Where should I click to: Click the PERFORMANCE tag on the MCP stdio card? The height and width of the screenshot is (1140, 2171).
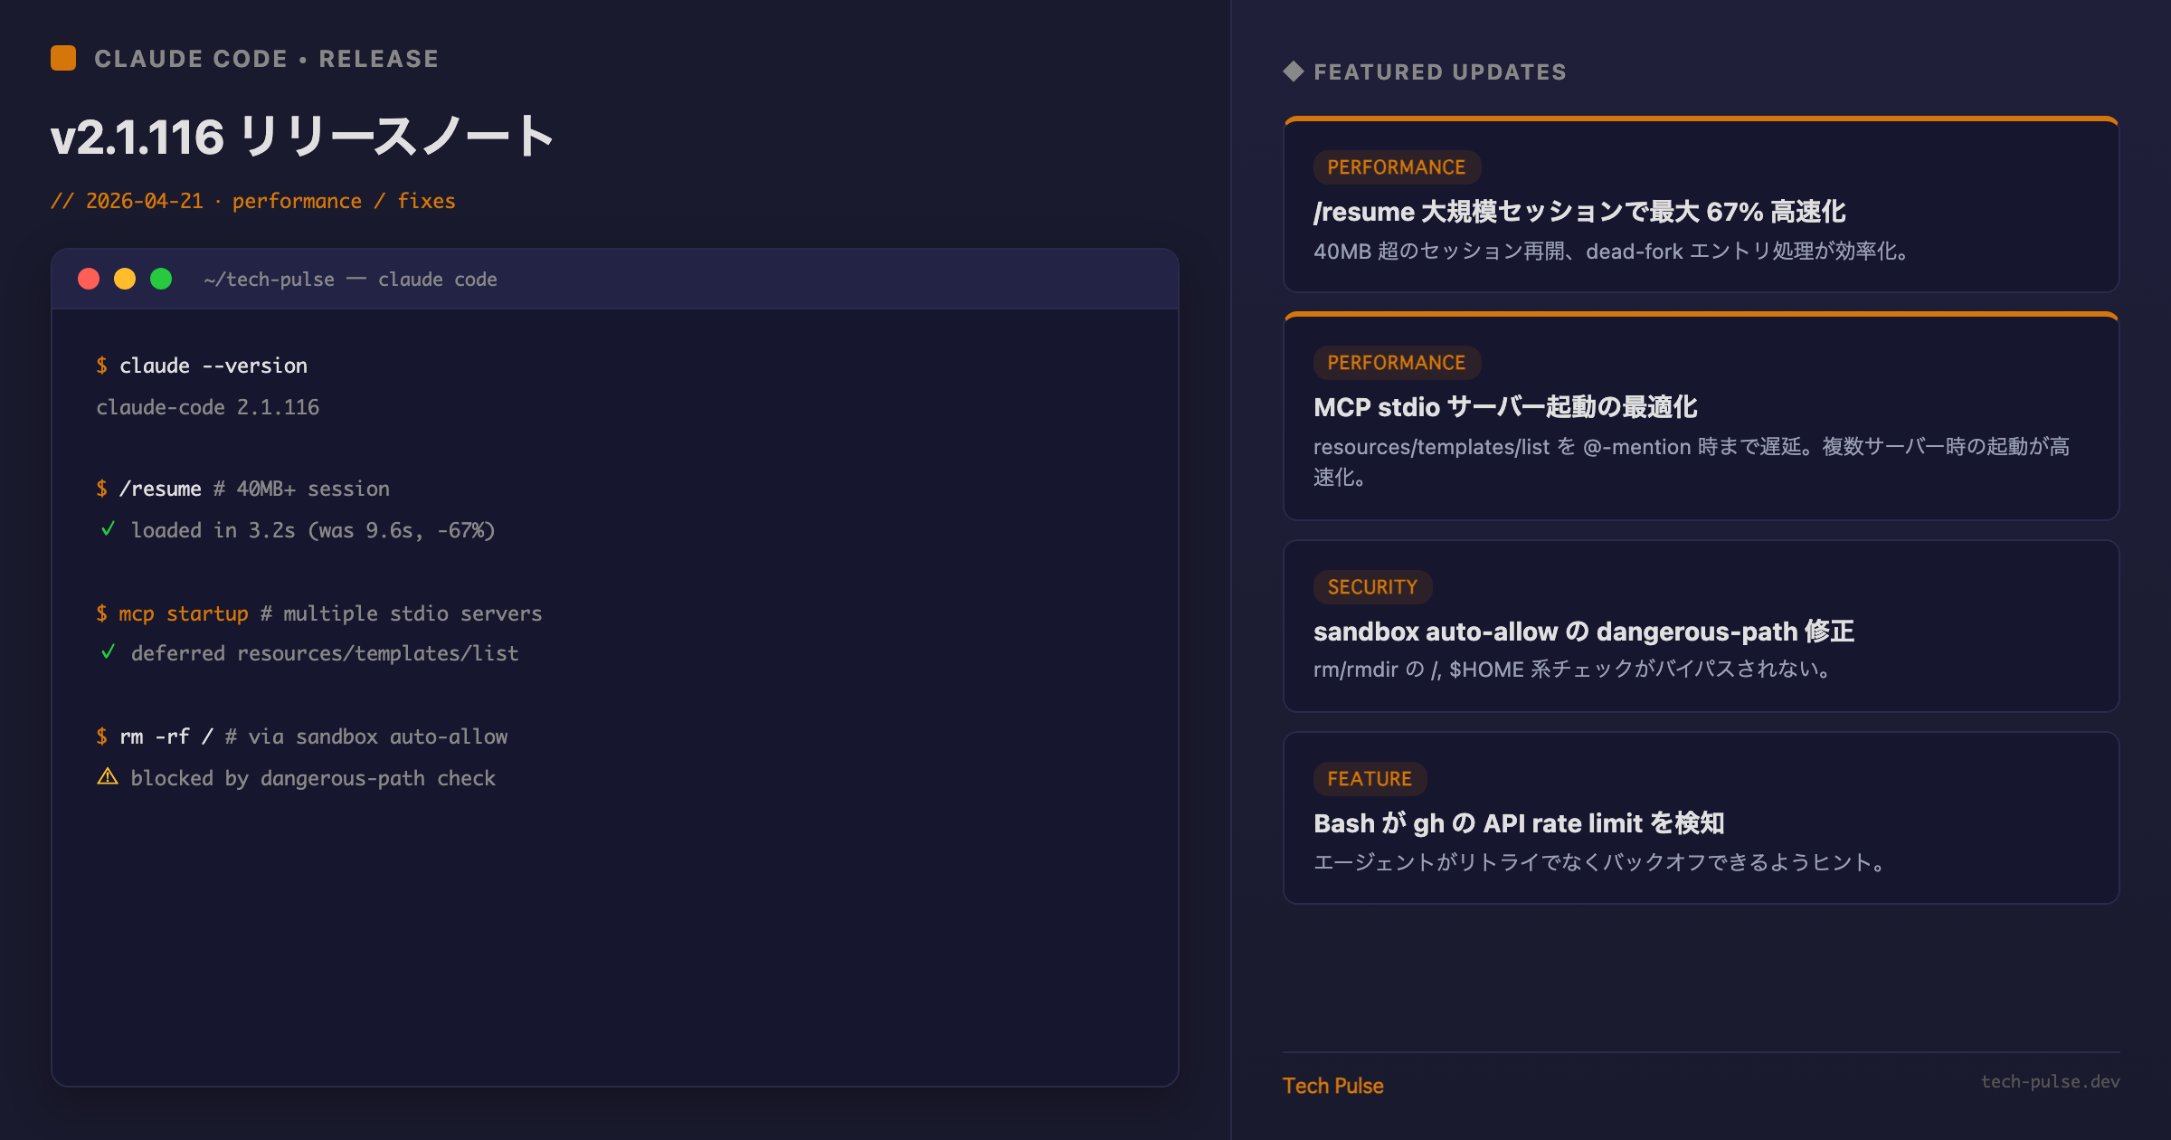click(1396, 363)
